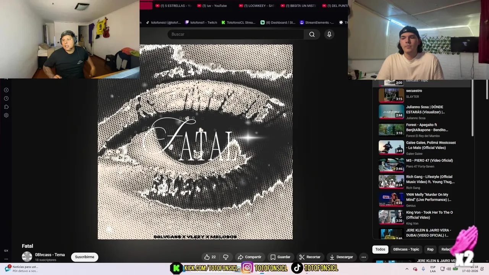Open Forest Apegaíto video thumbnail
Screen dimensions: 489x275
pyautogui.click(x=391, y=129)
